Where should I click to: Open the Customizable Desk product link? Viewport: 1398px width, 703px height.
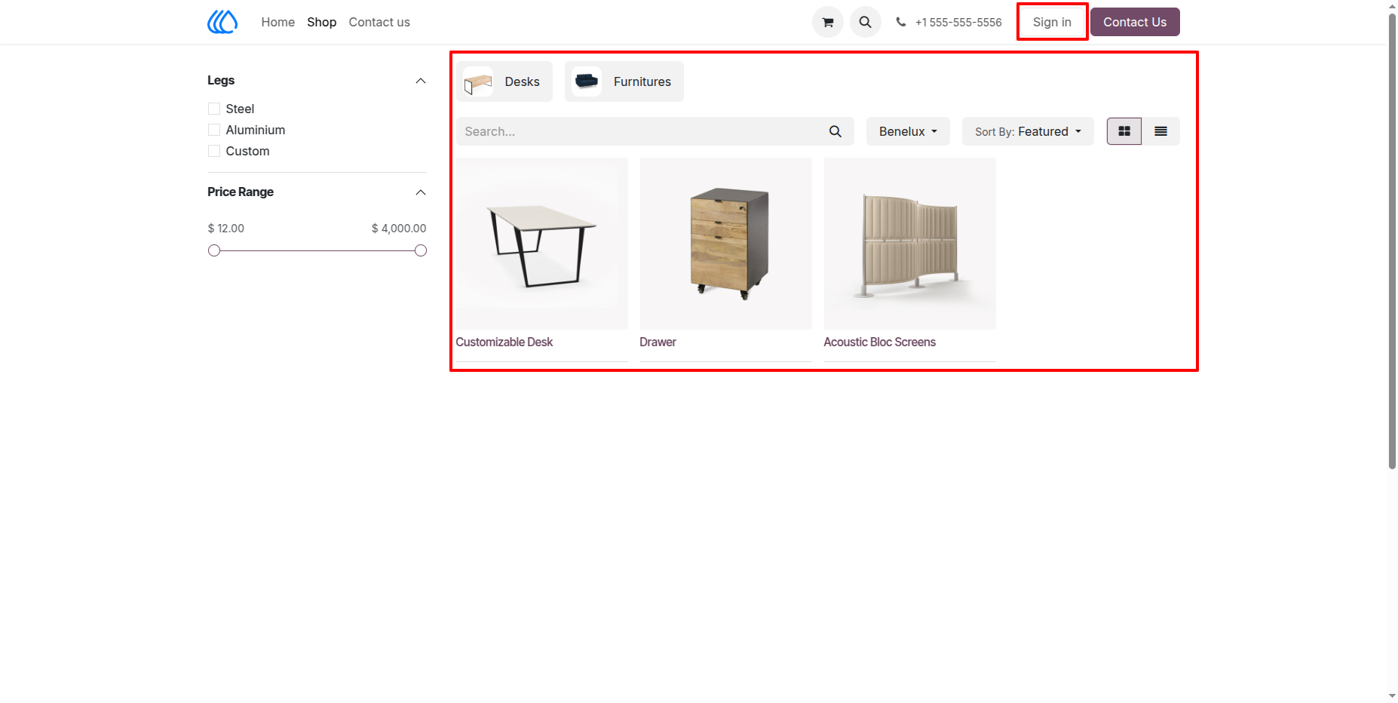pos(504,342)
